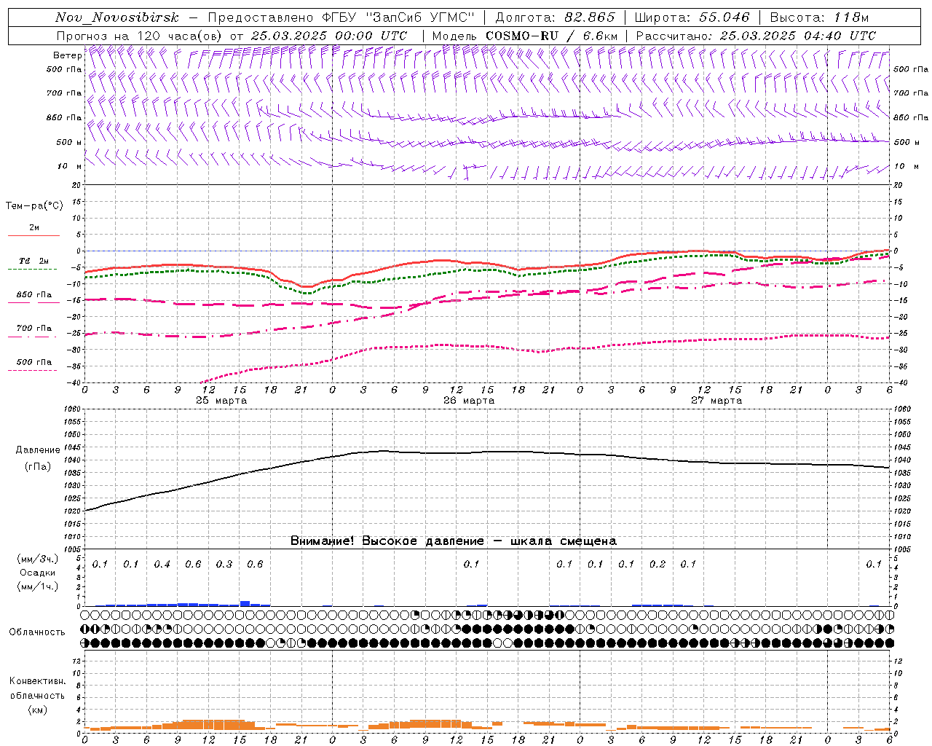The image size is (932, 746).
Task: Click the (км) unit under convective cloudiness
Action: [x=37, y=710]
